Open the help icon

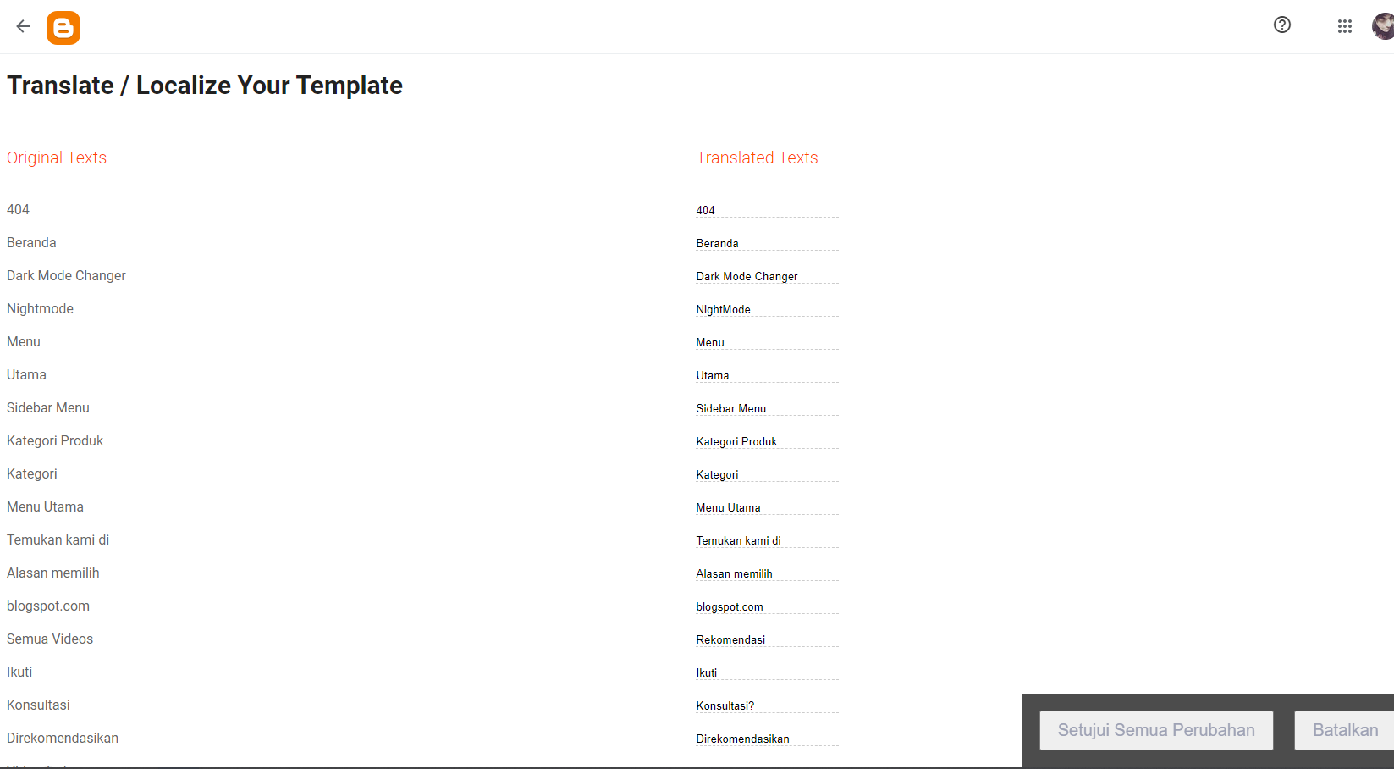point(1281,25)
